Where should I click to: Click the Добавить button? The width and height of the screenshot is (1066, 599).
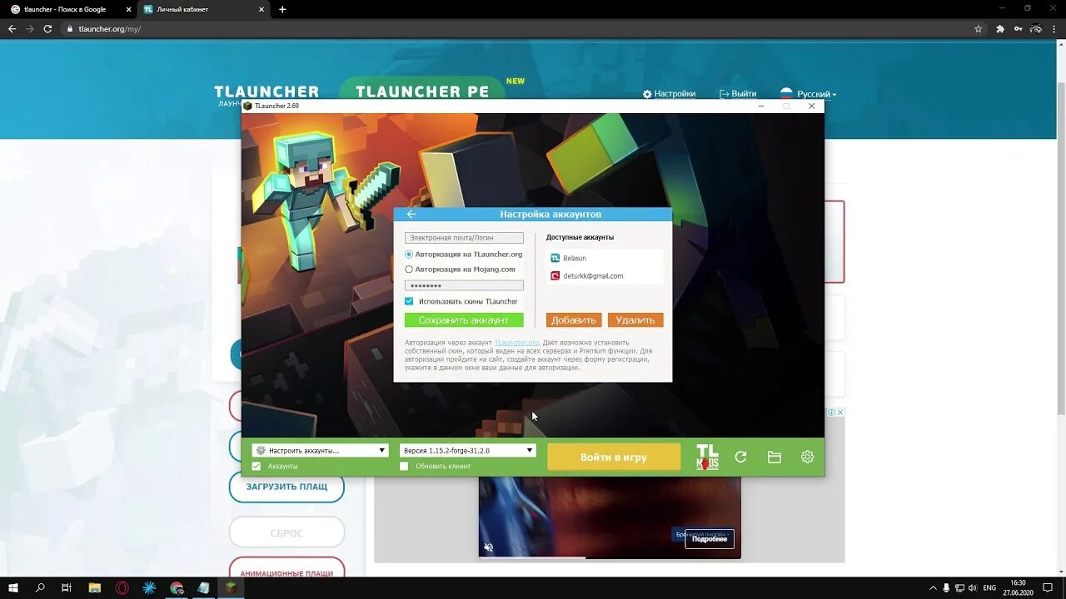pos(574,320)
